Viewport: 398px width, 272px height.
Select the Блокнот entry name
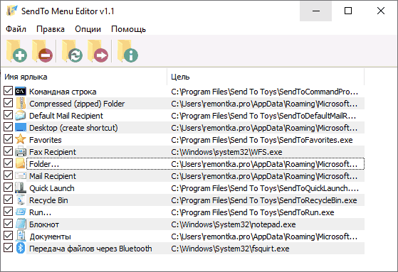44,224
